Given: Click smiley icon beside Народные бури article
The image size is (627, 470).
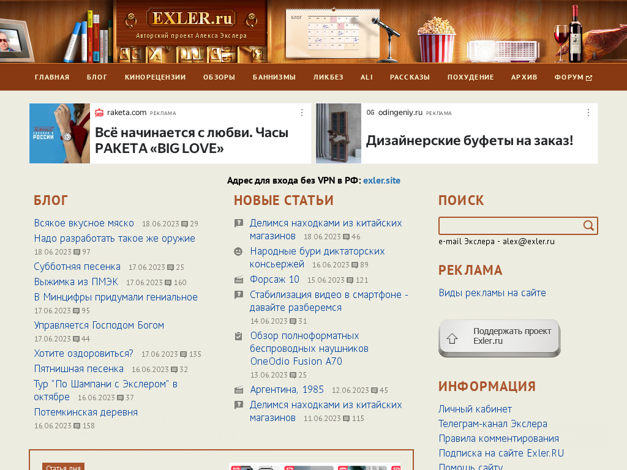Looking at the screenshot, I should (x=238, y=252).
